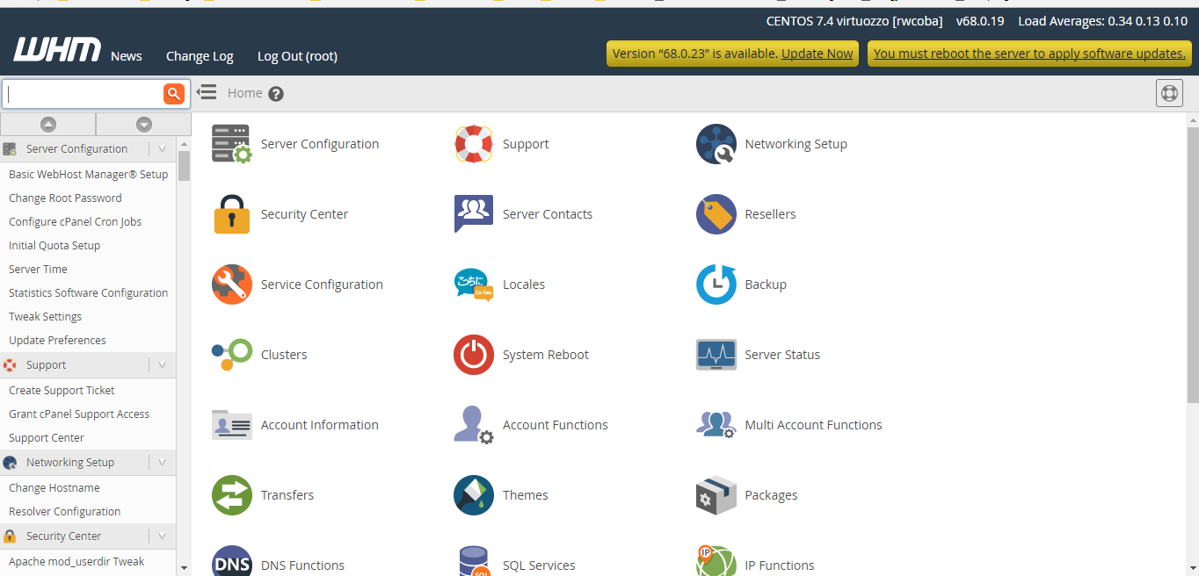
Task: Click the Home breadcrumb
Action: click(244, 93)
